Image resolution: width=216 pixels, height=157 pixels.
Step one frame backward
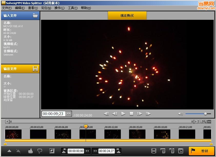pyautogui.click(x=115, y=114)
